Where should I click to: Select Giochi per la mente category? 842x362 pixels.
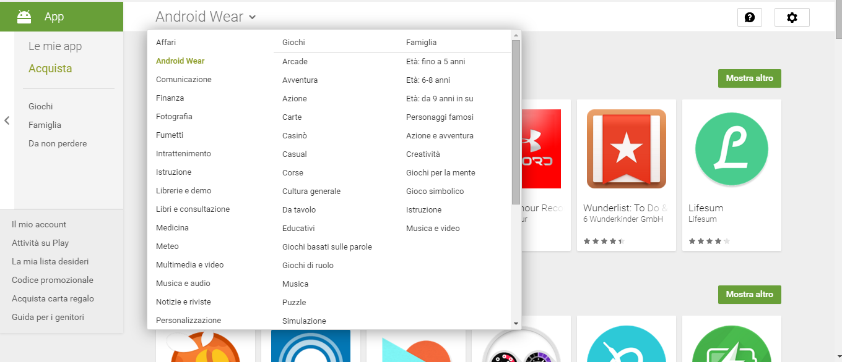point(441,173)
